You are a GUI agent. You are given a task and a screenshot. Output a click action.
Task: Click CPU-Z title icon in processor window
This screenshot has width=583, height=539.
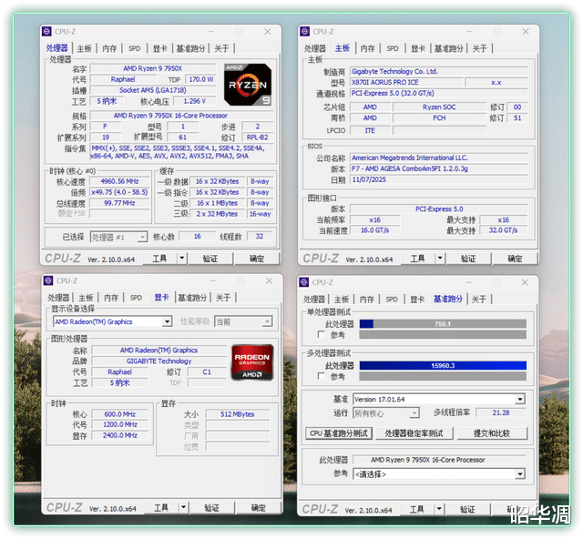(x=48, y=32)
